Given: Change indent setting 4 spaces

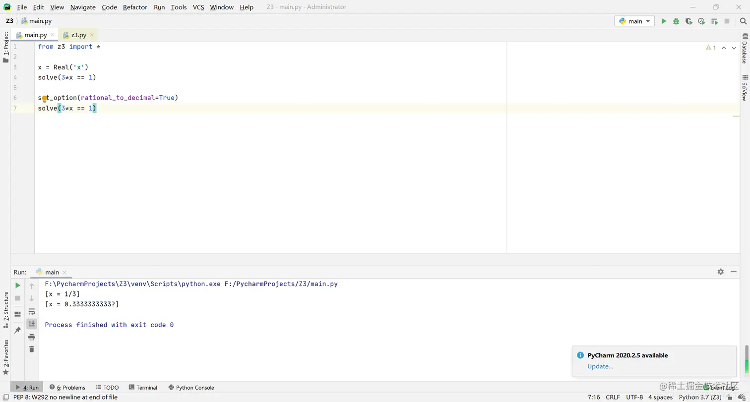Looking at the screenshot, I should pyautogui.click(x=660, y=397).
